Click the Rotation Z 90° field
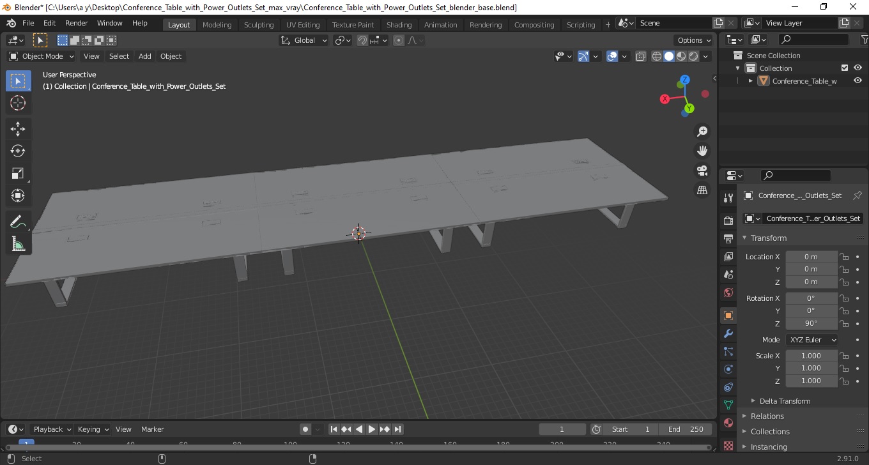869x465 pixels. pyautogui.click(x=811, y=323)
